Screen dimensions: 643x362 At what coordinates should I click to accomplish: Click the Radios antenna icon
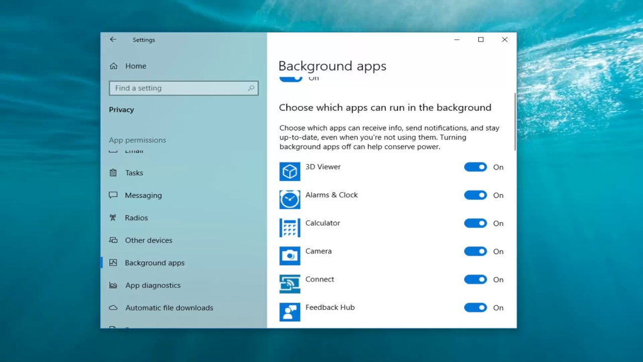point(113,218)
